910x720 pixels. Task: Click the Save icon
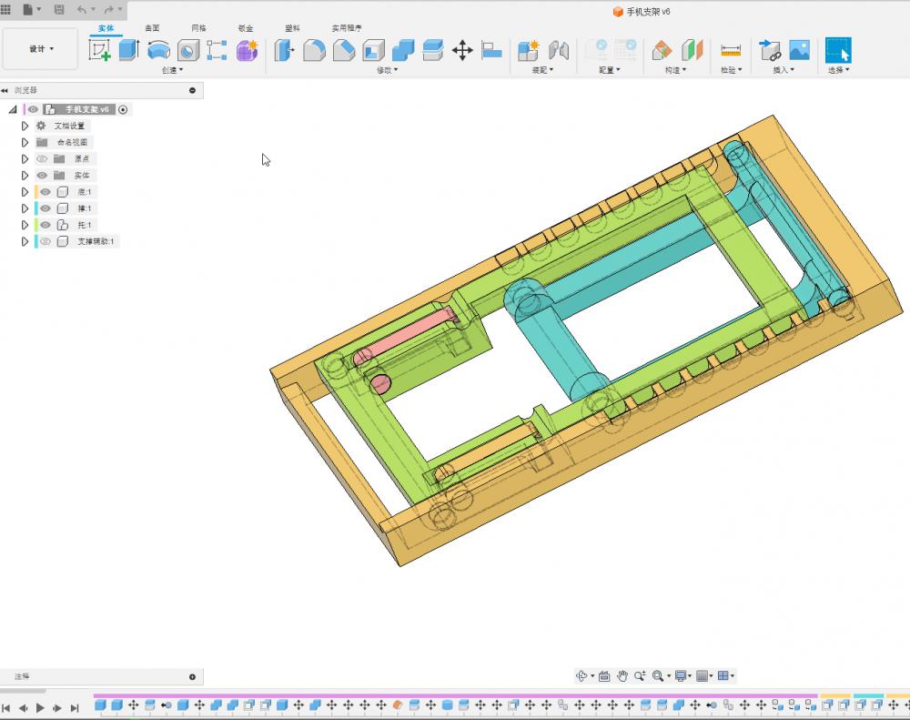click(x=59, y=9)
